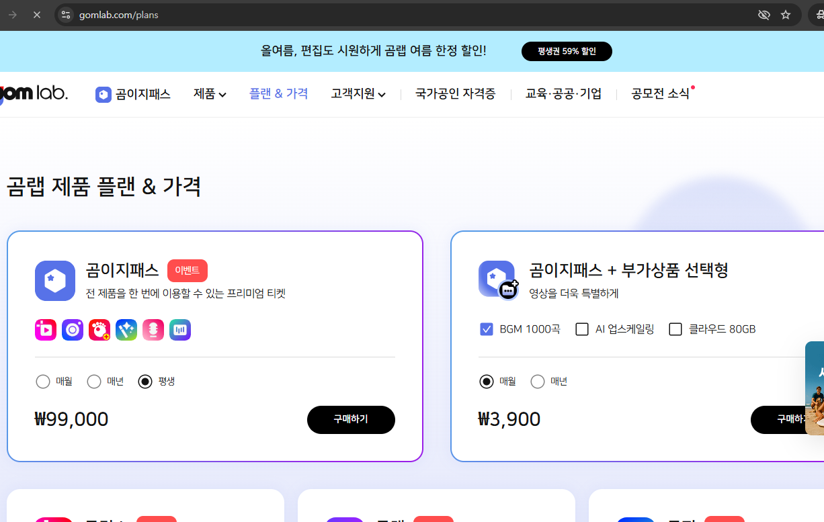Enable the AI 업스케일링 checkbox

(581, 329)
